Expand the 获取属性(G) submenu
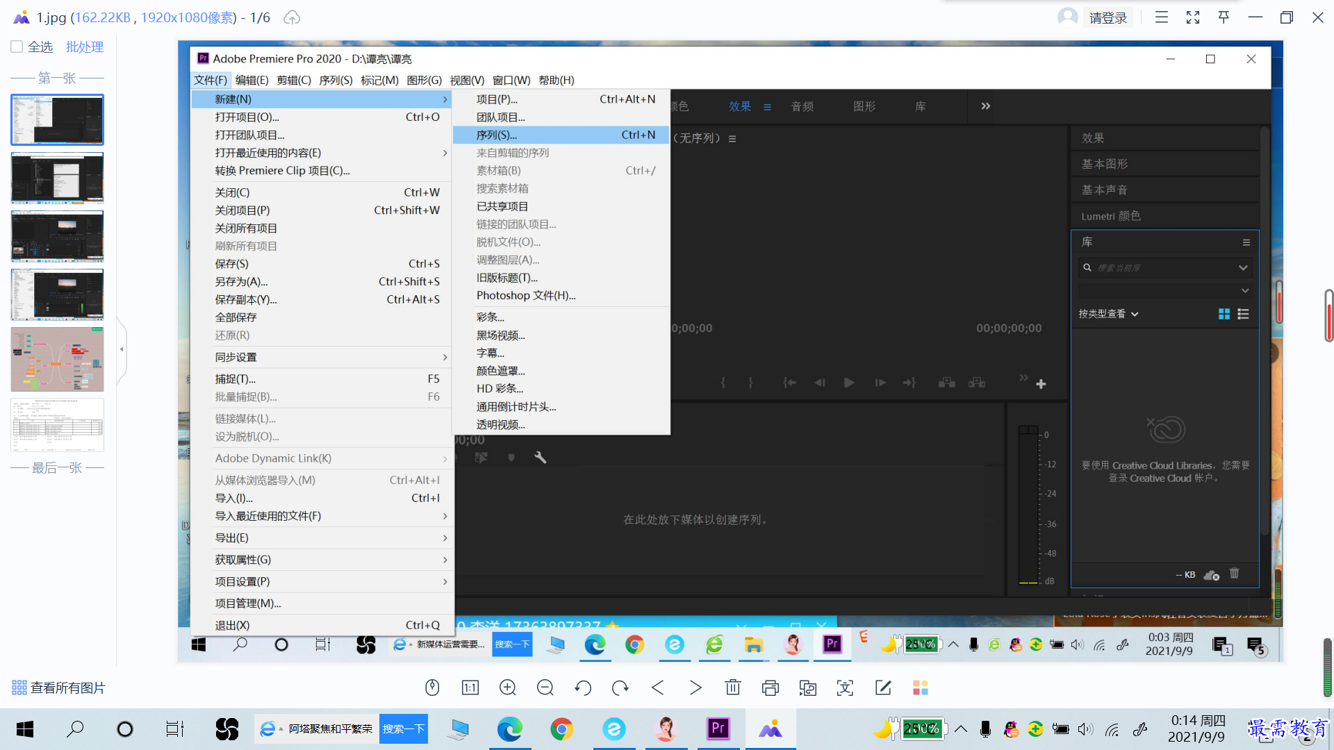 tap(445, 560)
